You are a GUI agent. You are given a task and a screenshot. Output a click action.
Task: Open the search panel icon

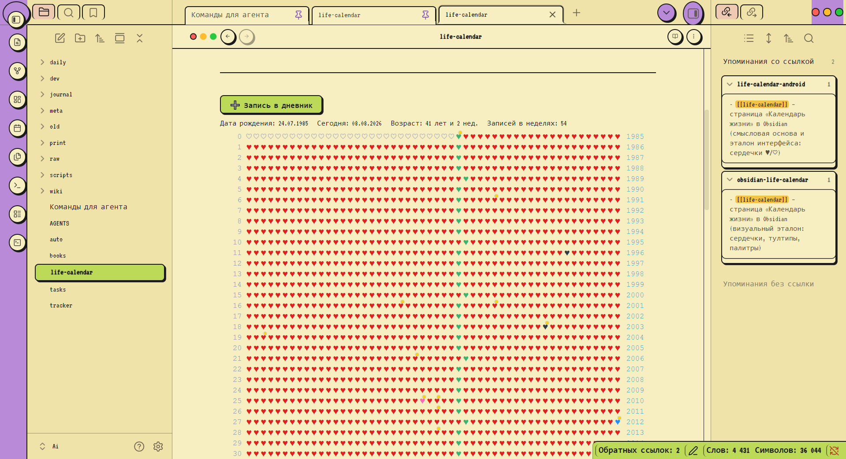pos(68,12)
